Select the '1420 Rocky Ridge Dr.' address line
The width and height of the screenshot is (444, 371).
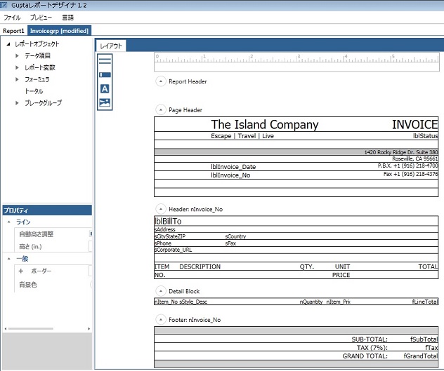tap(401, 152)
